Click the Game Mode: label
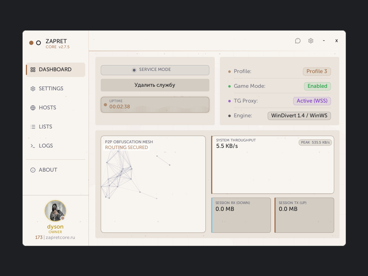368x276 pixels. click(250, 86)
